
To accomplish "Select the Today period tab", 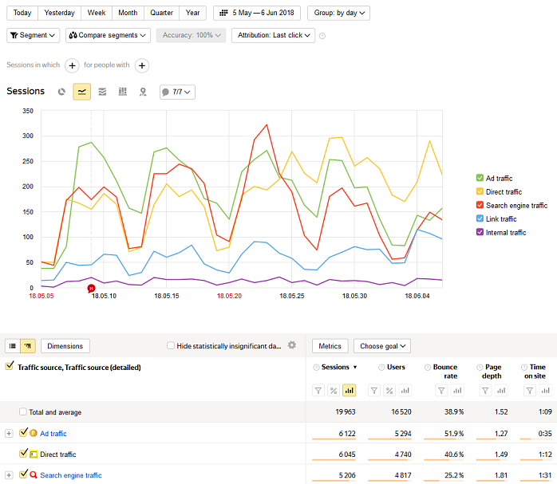I will [22, 13].
